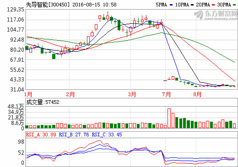Viewport: 238px width, 167px height.
Task: Click the timestamp 2016-08-15 10:58
Action: point(94,5)
